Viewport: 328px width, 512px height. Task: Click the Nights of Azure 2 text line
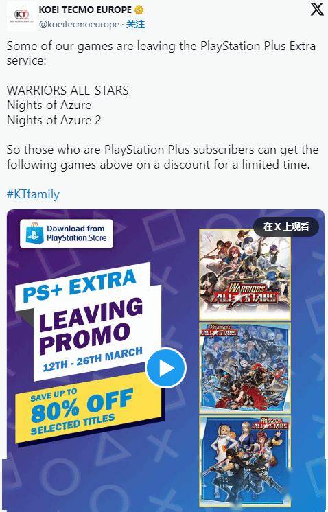click(54, 120)
